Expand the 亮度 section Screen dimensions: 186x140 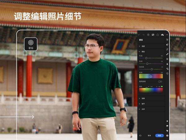point(152,46)
